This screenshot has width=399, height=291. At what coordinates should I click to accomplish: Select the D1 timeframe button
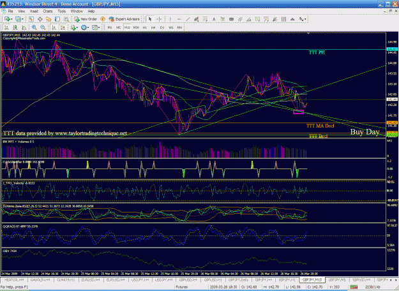click(162, 27)
